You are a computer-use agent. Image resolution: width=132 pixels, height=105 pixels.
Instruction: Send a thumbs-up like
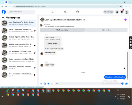pyautogui.click(x=126, y=83)
